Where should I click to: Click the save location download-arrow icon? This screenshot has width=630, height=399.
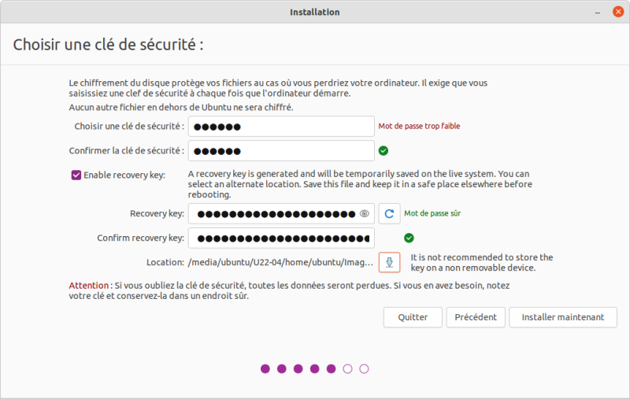pyautogui.click(x=390, y=262)
